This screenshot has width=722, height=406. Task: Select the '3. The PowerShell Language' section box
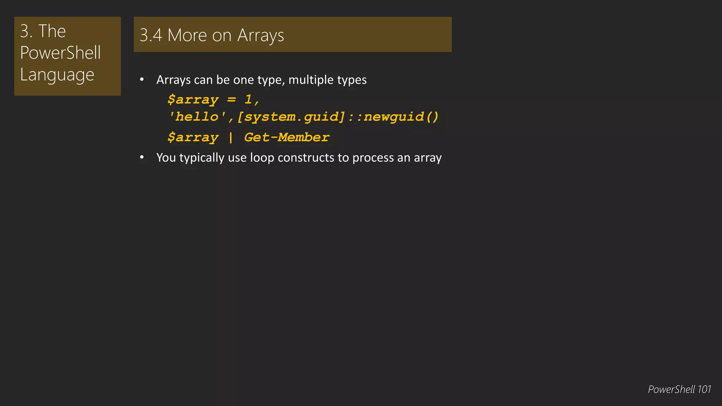click(x=67, y=56)
